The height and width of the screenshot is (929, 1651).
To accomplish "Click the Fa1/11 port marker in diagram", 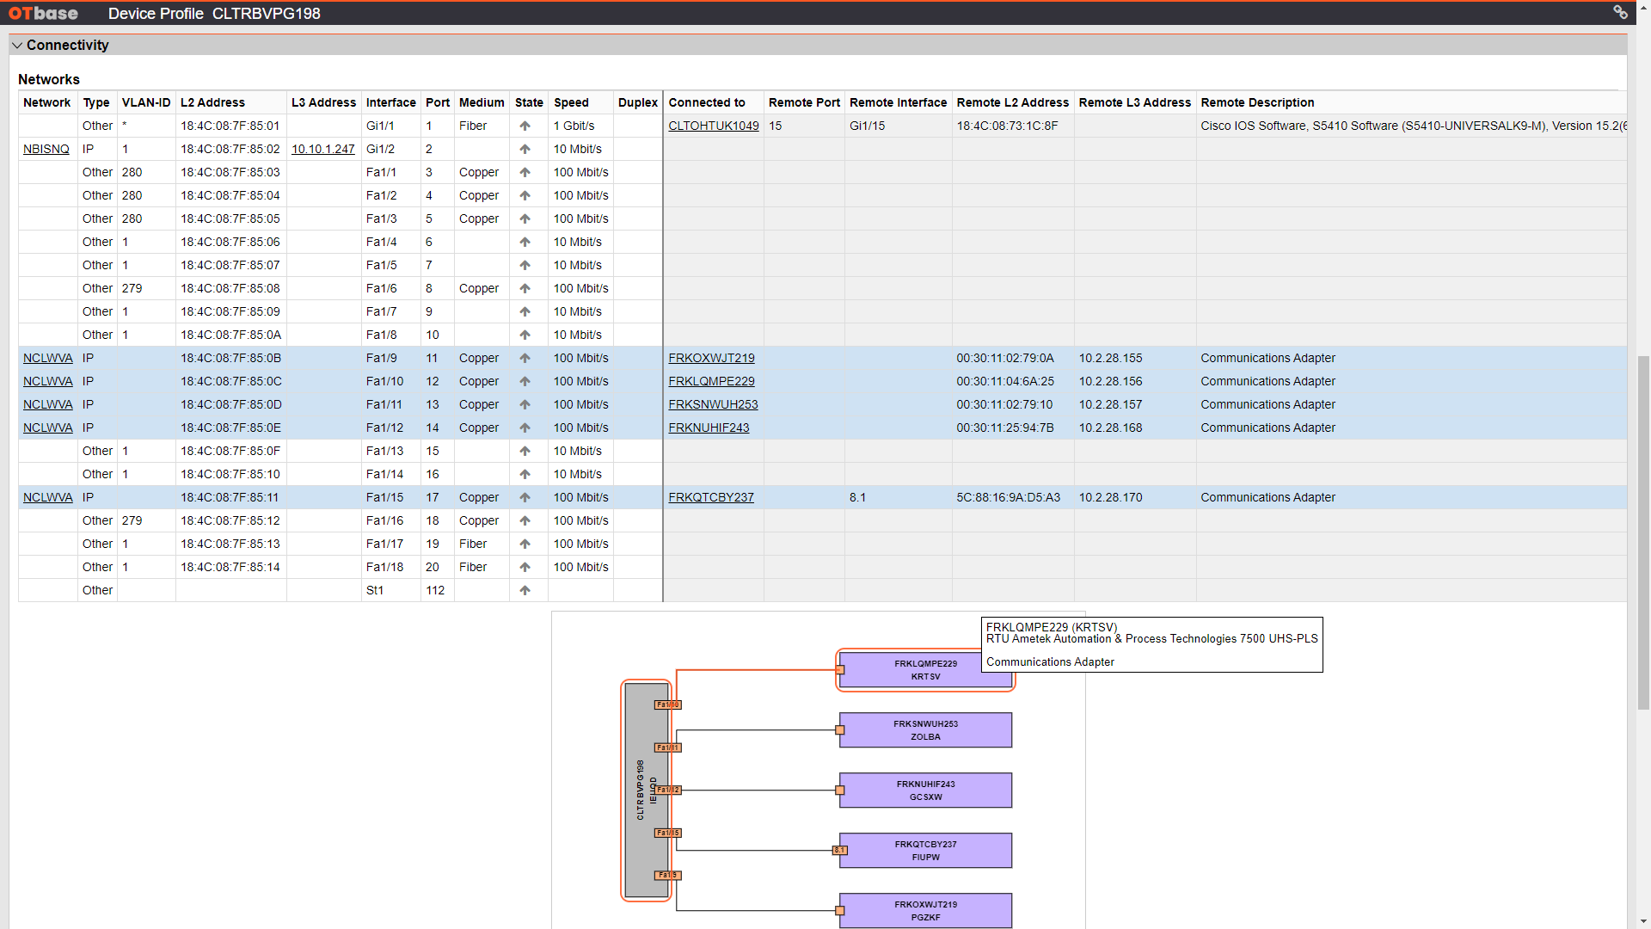I will [x=668, y=748].
